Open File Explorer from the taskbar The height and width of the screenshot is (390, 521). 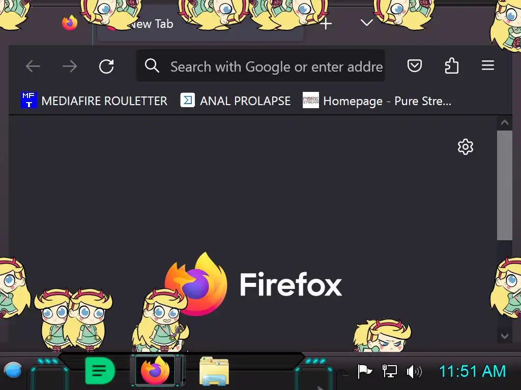(x=214, y=370)
